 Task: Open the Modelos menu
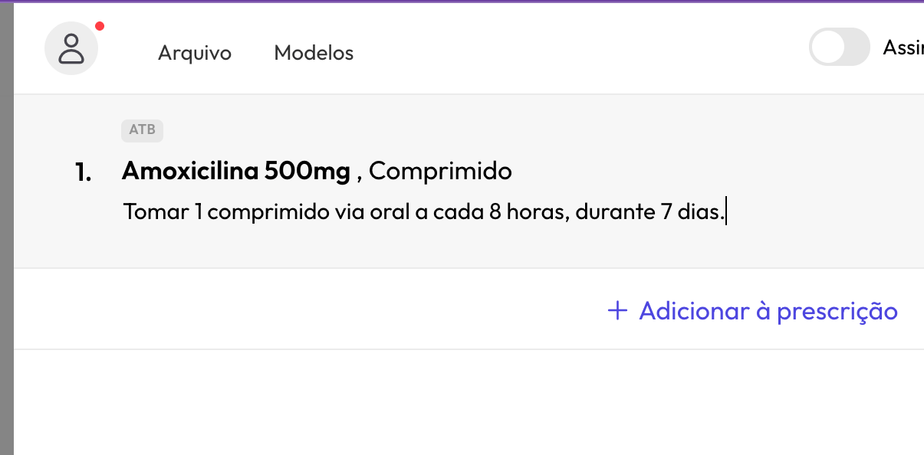313,53
